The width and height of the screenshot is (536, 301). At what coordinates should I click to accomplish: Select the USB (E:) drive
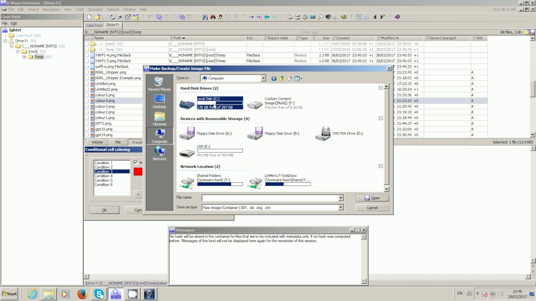click(x=211, y=151)
